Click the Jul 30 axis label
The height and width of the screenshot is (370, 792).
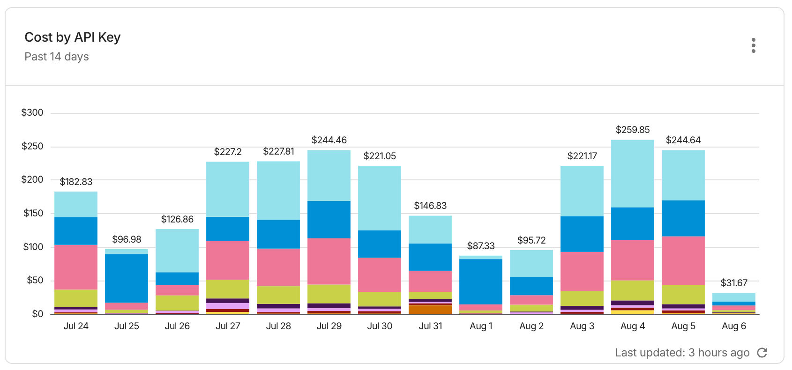(380, 326)
